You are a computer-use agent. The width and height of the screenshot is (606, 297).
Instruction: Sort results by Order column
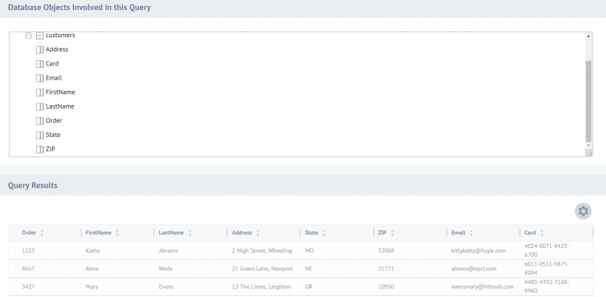point(29,233)
